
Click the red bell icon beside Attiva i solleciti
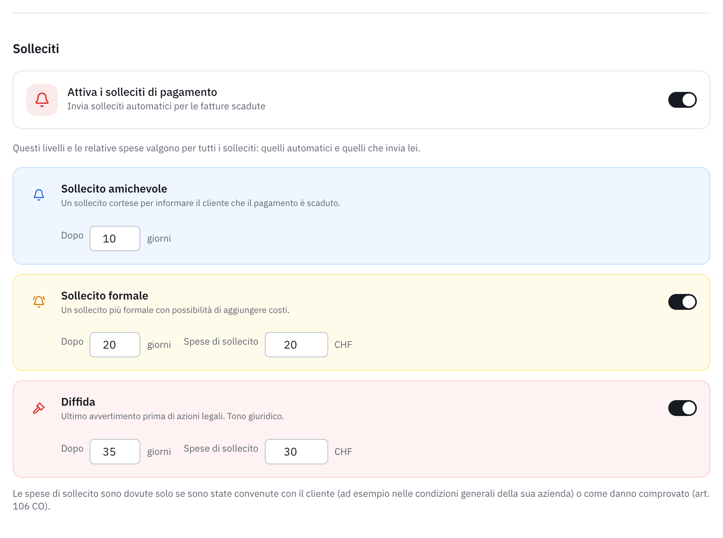pyautogui.click(x=42, y=100)
